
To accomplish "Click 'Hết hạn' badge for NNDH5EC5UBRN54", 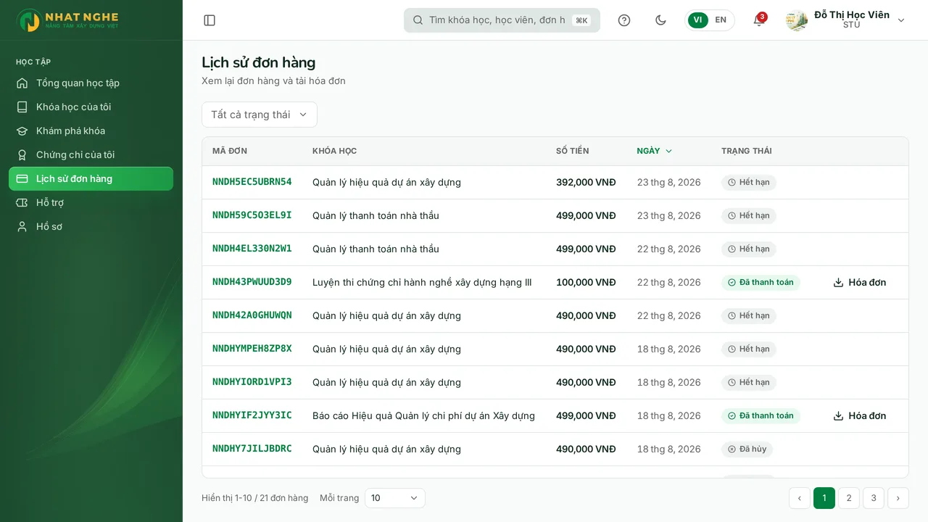I will tap(749, 183).
